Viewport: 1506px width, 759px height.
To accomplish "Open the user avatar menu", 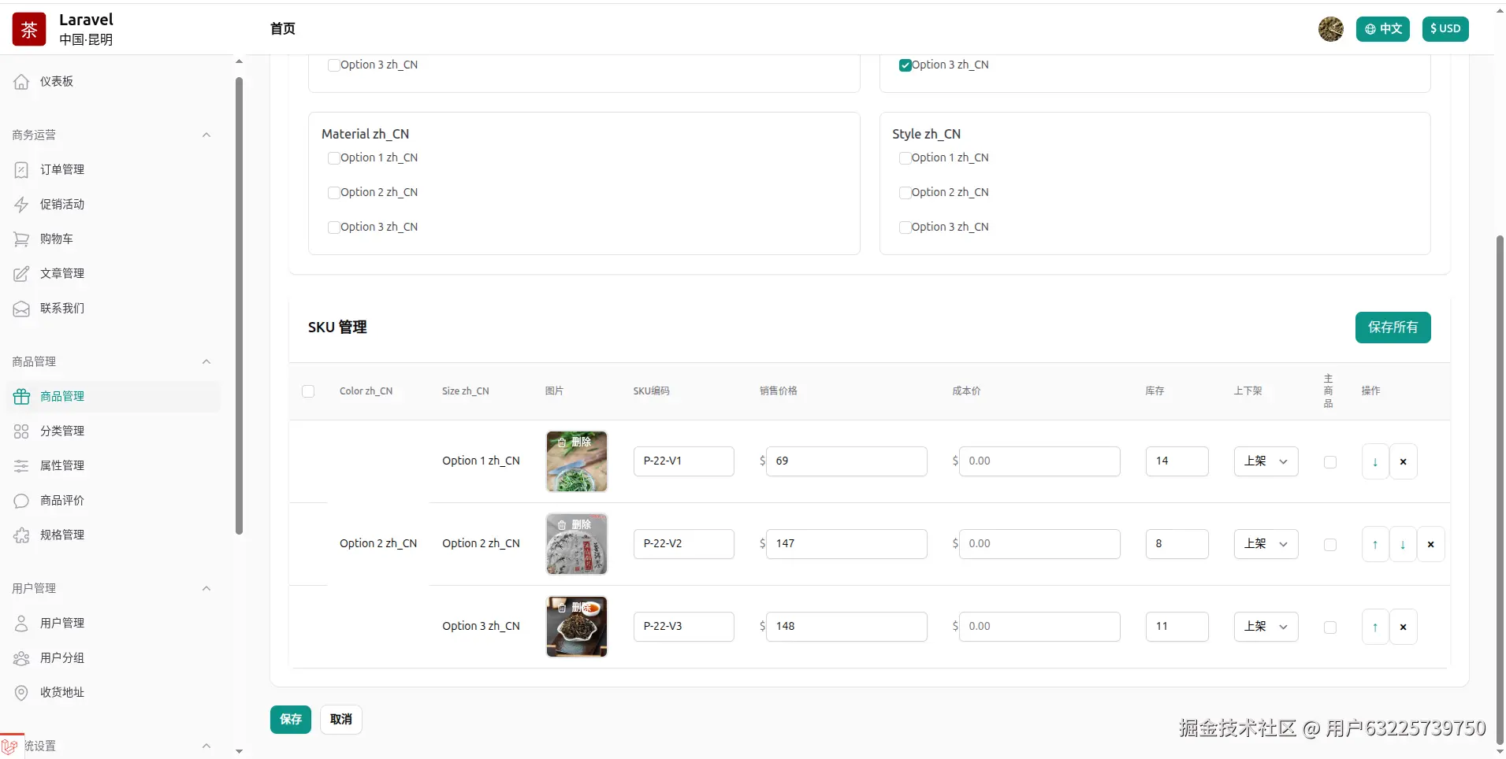I will coord(1331,29).
